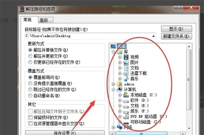Select the 娱乐 (F:) tree label
Screen dimensions: 204x135
[x=139, y=111]
